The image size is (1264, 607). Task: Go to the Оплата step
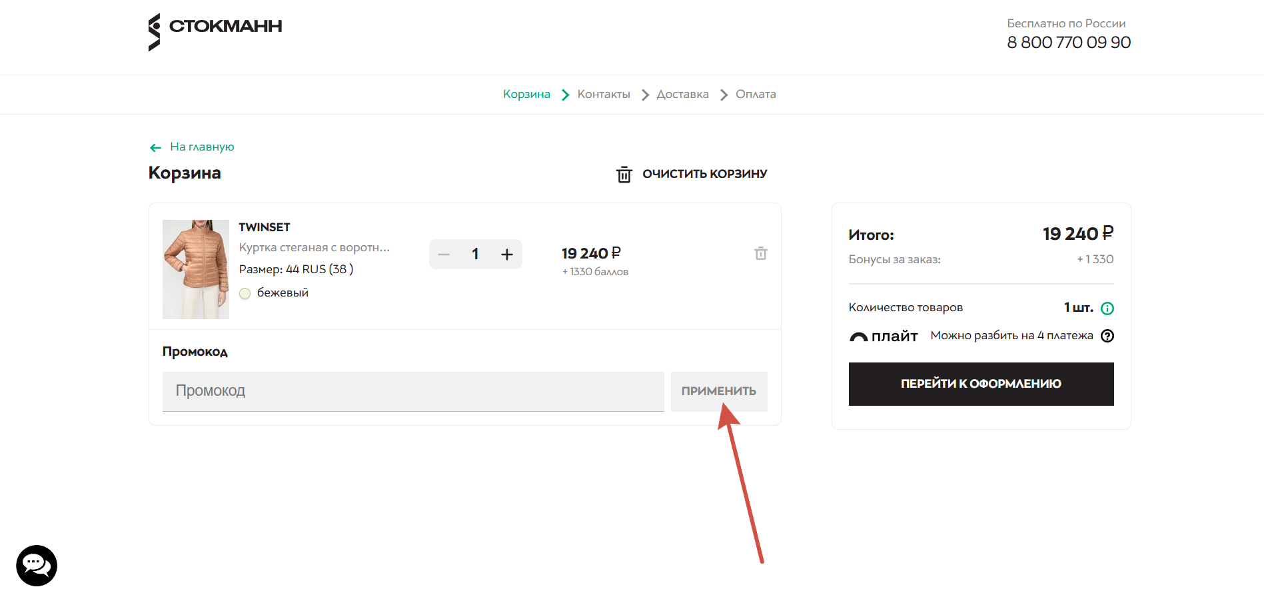pos(756,94)
